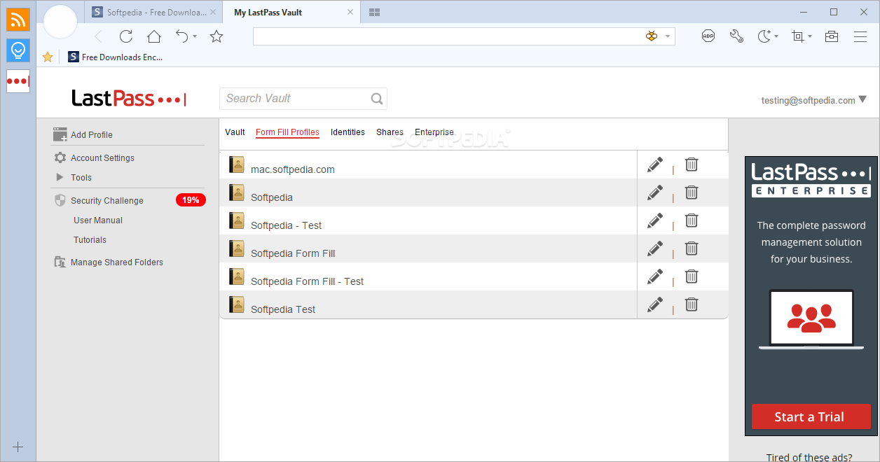Switch to the Shares tab
This screenshot has width=880, height=462.
[x=390, y=132]
